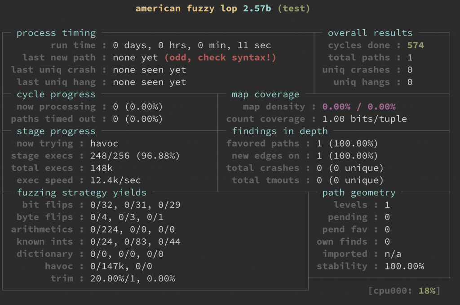Select the 'cycle progress' section header
460x305 pixels.
click(x=56, y=94)
